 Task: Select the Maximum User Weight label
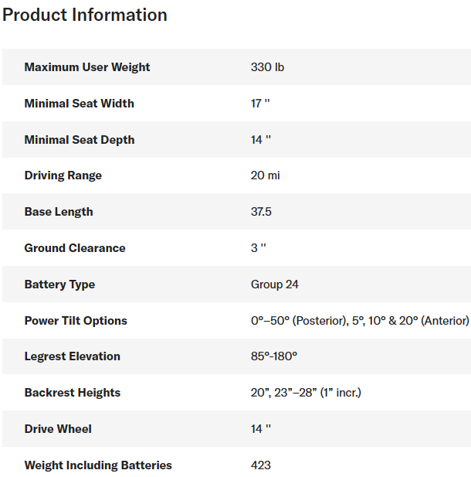tap(87, 67)
